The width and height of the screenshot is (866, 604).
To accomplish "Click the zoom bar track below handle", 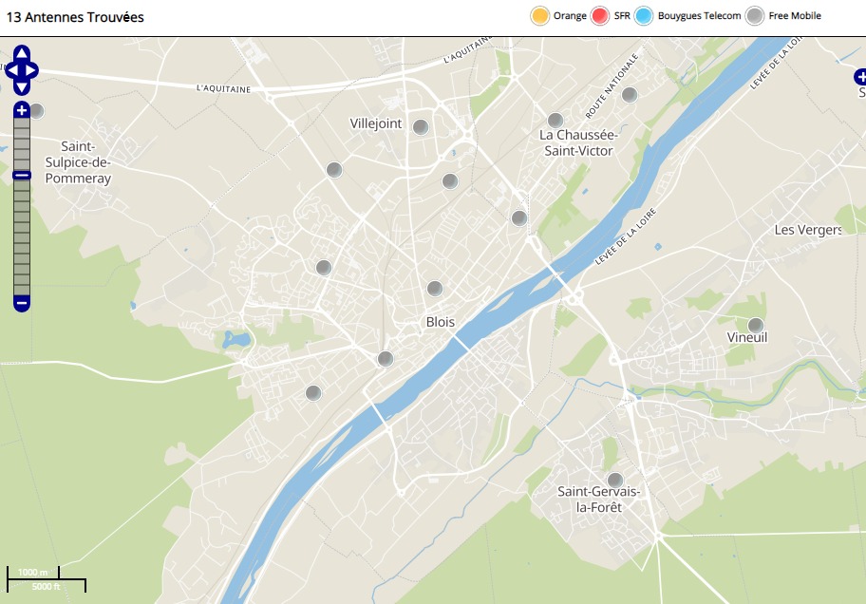I will pos(22,237).
